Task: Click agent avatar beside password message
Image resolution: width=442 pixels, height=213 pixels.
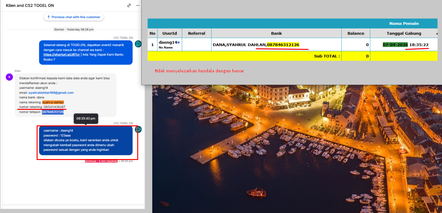Action: (x=138, y=130)
